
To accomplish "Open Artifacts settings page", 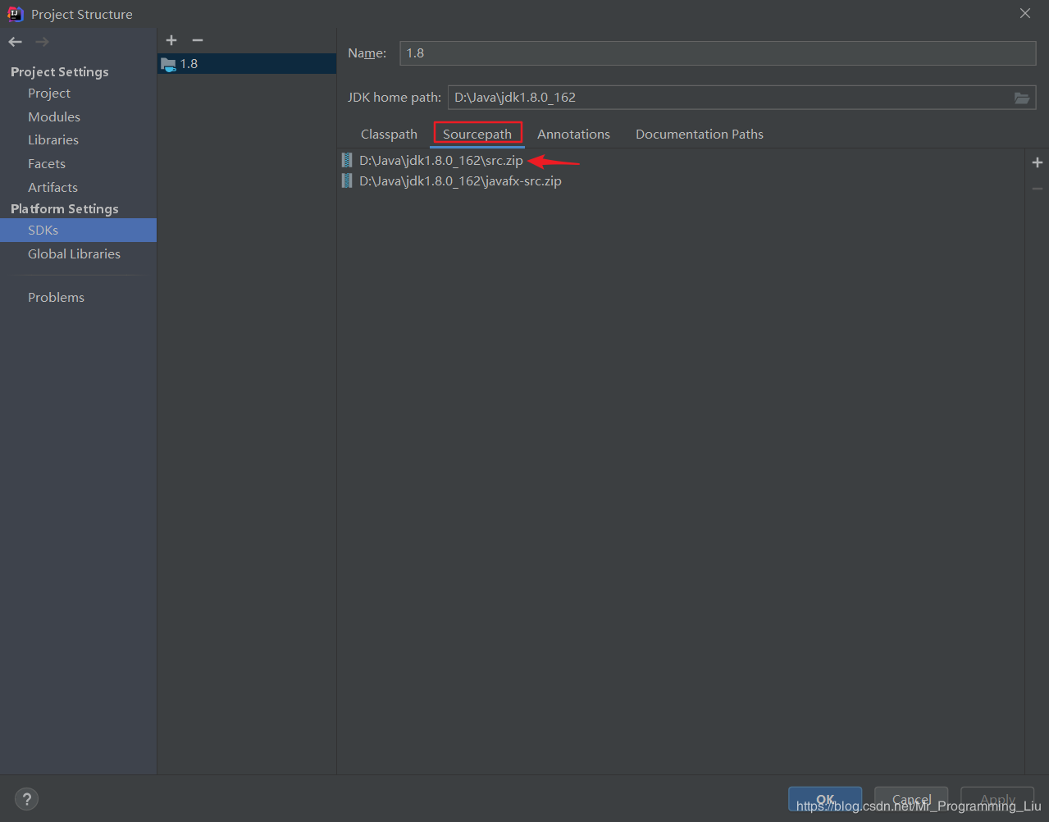I will 52,188.
